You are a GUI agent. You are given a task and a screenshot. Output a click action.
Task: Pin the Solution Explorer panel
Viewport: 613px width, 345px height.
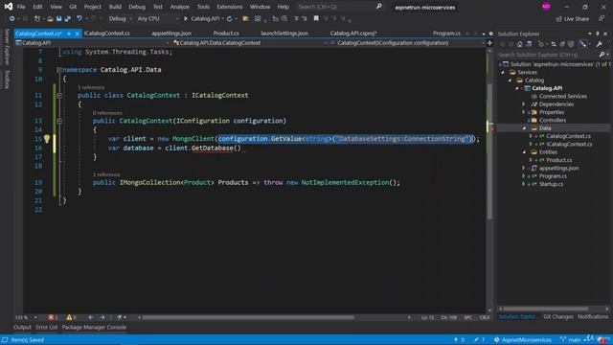(598, 34)
